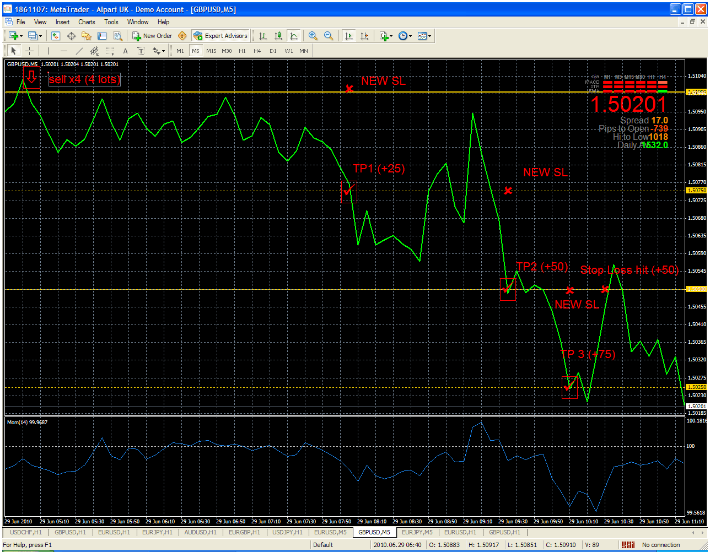The width and height of the screenshot is (710, 552).
Task: Select the Text Label tool
Action: pyautogui.click(x=141, y=51)
